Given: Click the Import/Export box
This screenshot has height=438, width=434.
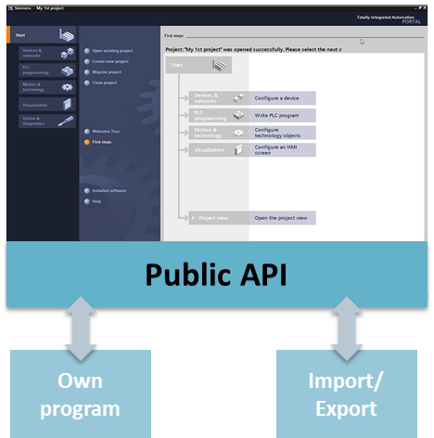Looking at the screenshot, I should click(347, 394).
